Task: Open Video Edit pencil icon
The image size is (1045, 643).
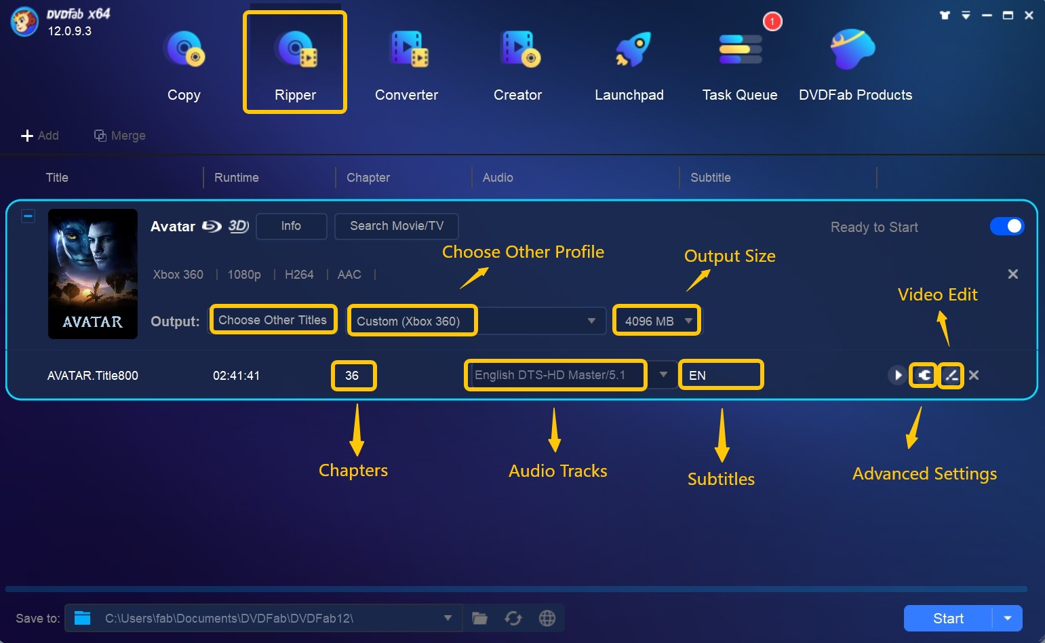Action: (x=951, y=375)
